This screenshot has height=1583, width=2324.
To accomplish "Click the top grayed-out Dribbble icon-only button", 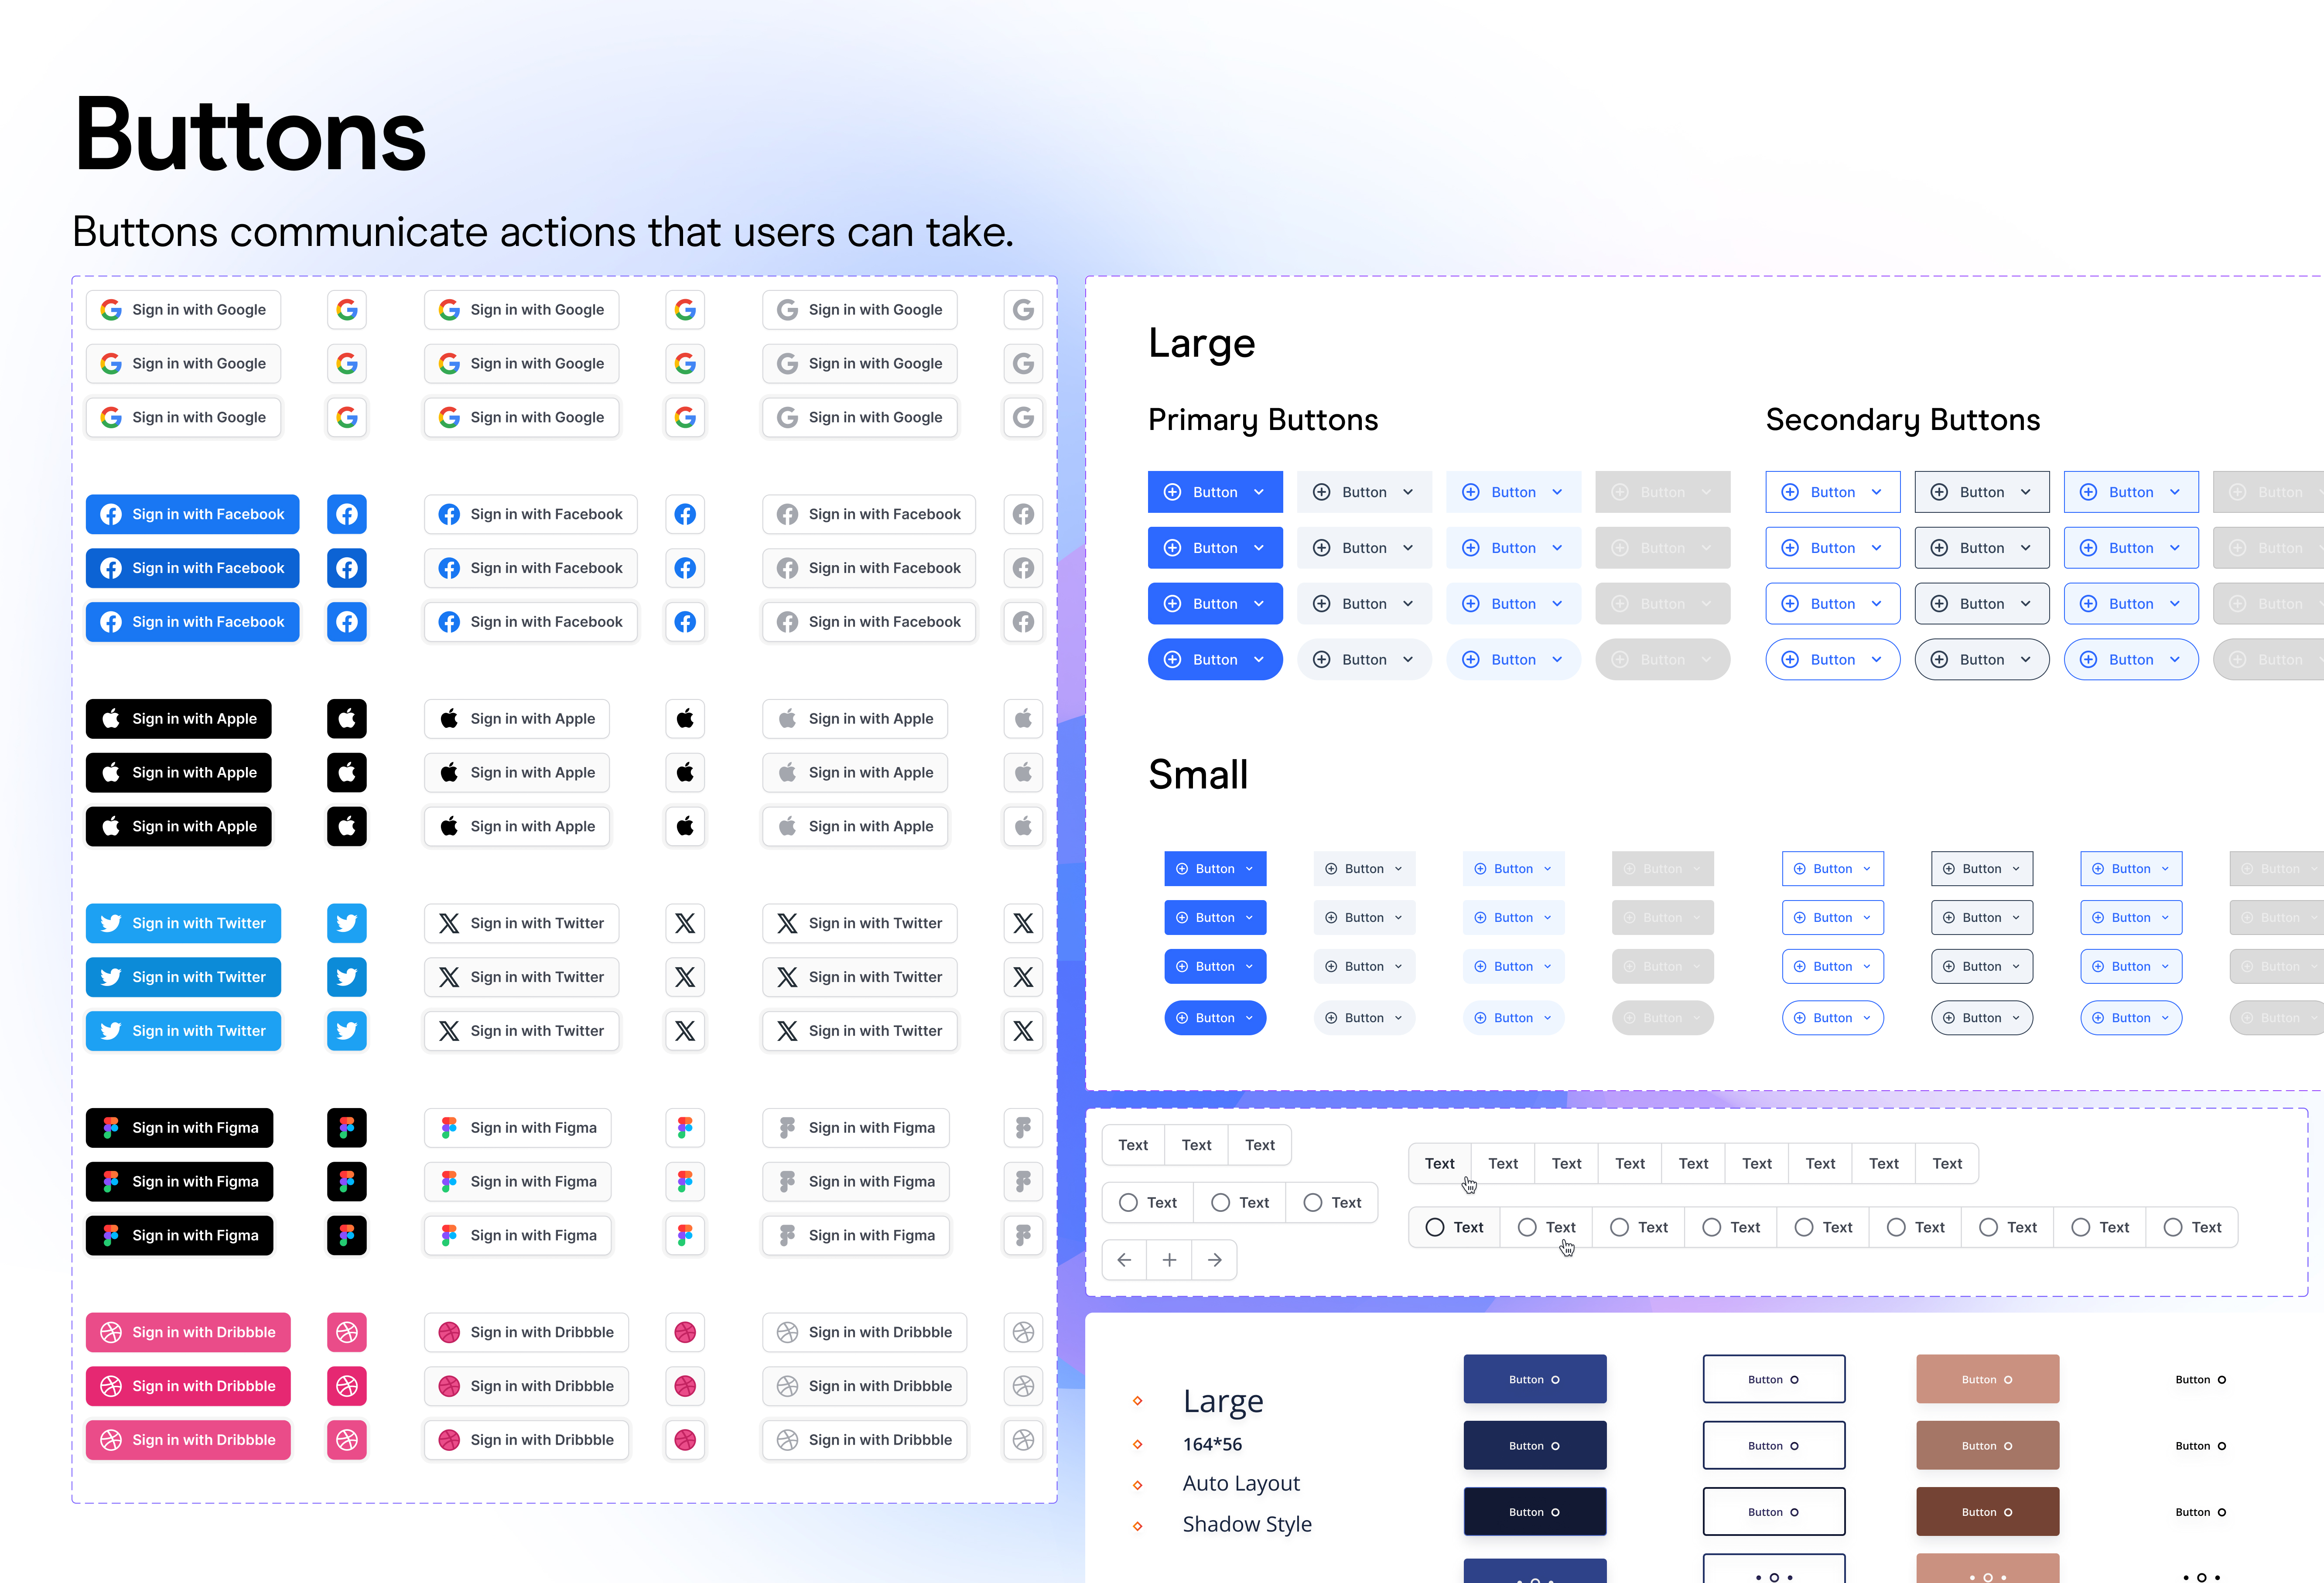I will pos(1023,1332).
